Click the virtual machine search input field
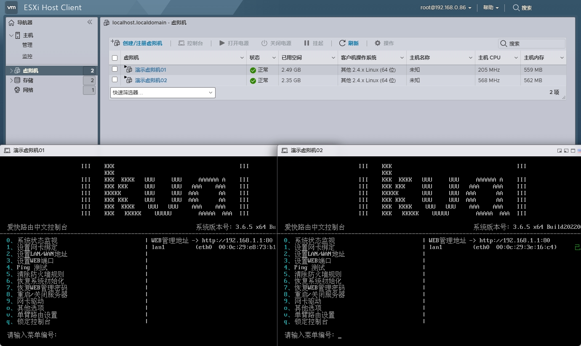 [536, 43]
